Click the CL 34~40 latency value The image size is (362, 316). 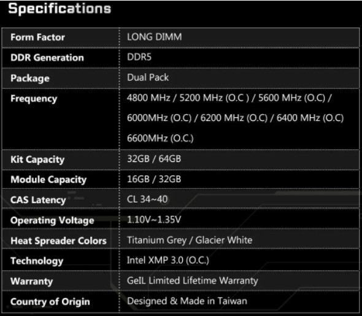(147, 199)
